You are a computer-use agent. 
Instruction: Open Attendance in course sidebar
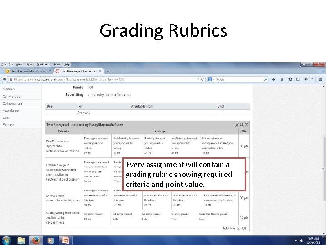(x=10, y=110)
